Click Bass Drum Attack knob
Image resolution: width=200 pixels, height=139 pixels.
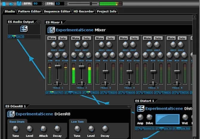click(x=43, y=129)
